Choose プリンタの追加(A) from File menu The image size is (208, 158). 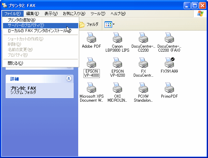tap(41, 20)
